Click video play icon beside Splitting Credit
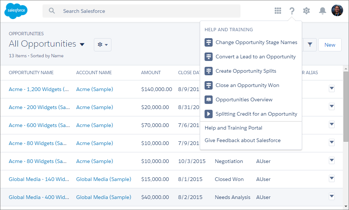Screen dimensions: 349x210 (x=209, y=114)
